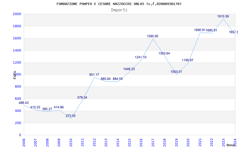
Task: Select the 1690.91 data label for 2021
Action: pos(200,30)
